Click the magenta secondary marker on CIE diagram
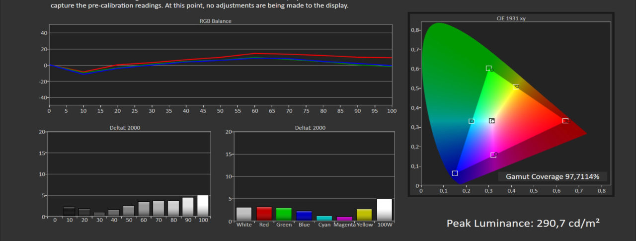The height and width of the screenshot is (241, 636). pyautogui.click(x=493, y=156)
